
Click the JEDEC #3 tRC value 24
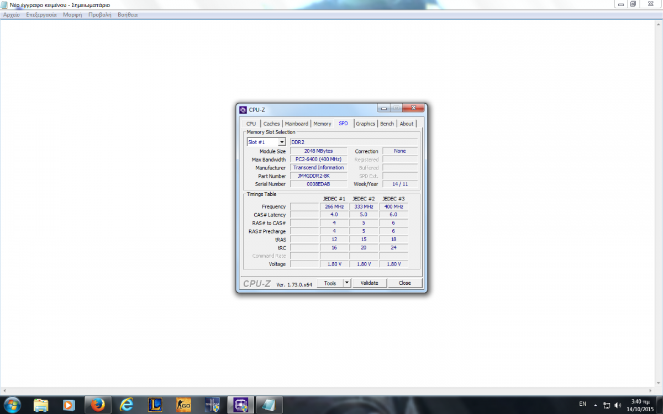click(x=393, y=248)
